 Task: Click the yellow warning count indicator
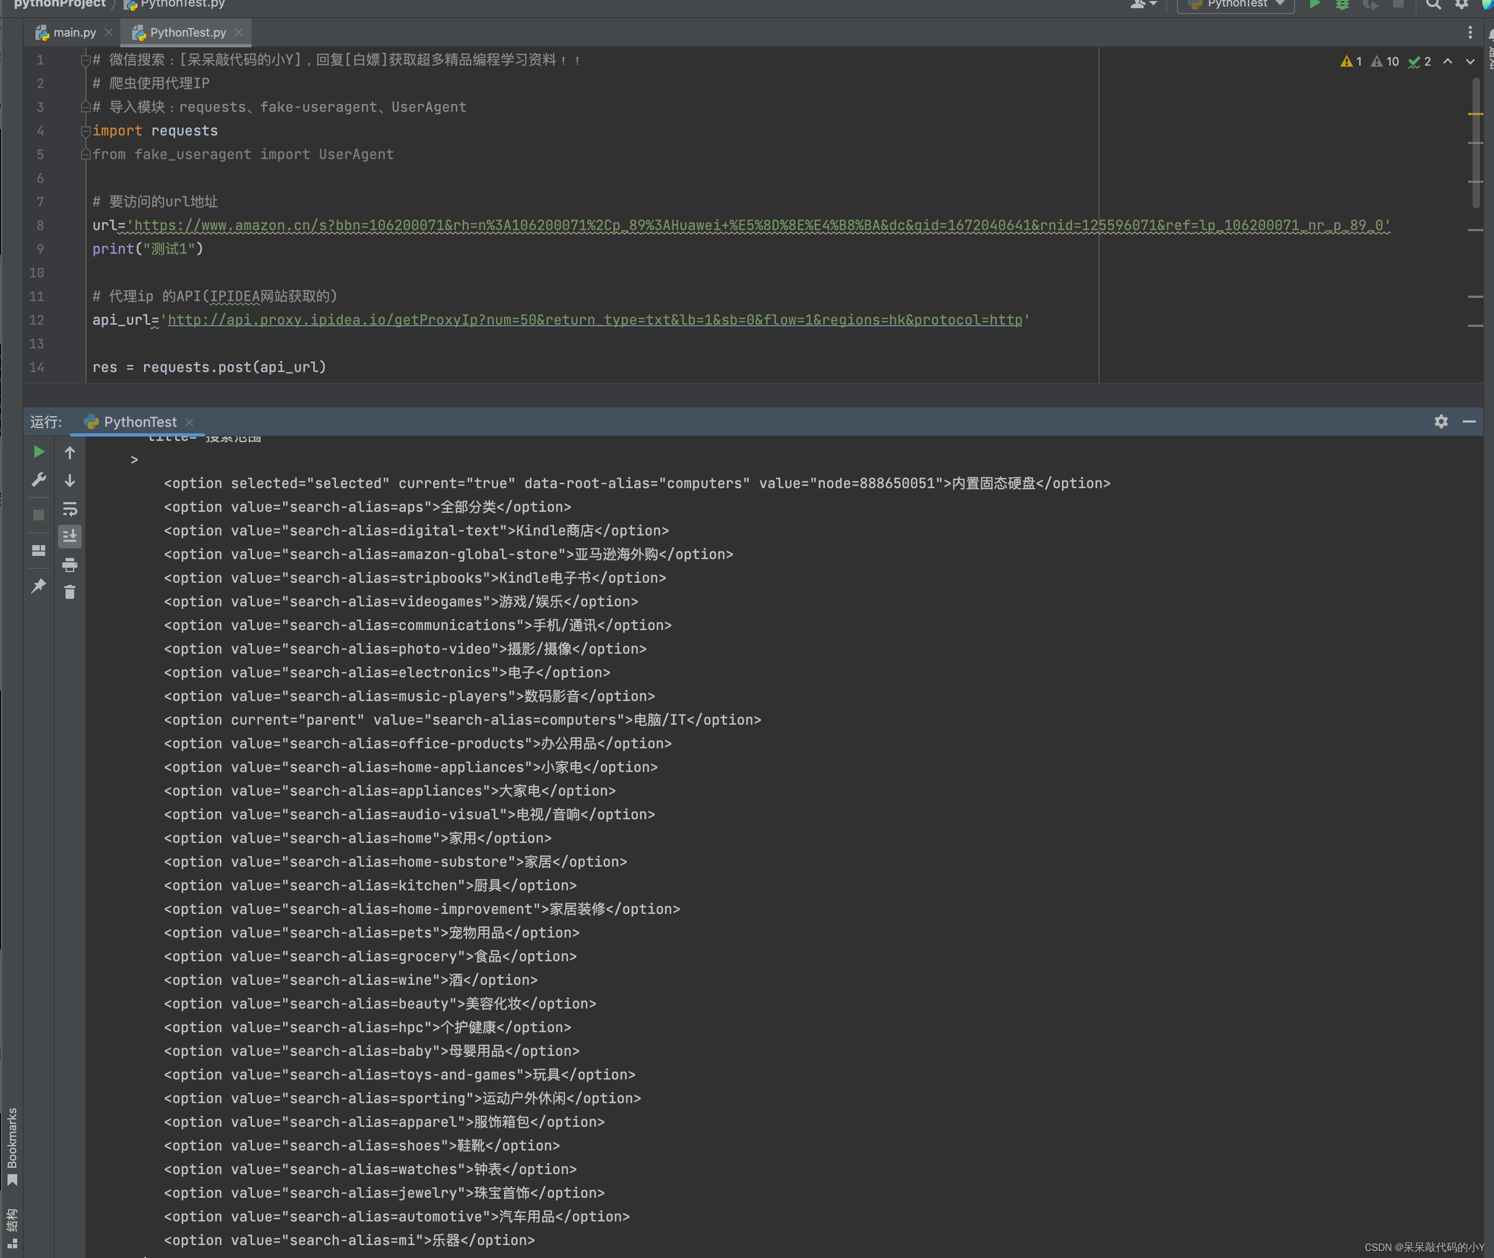[1351, 61]
